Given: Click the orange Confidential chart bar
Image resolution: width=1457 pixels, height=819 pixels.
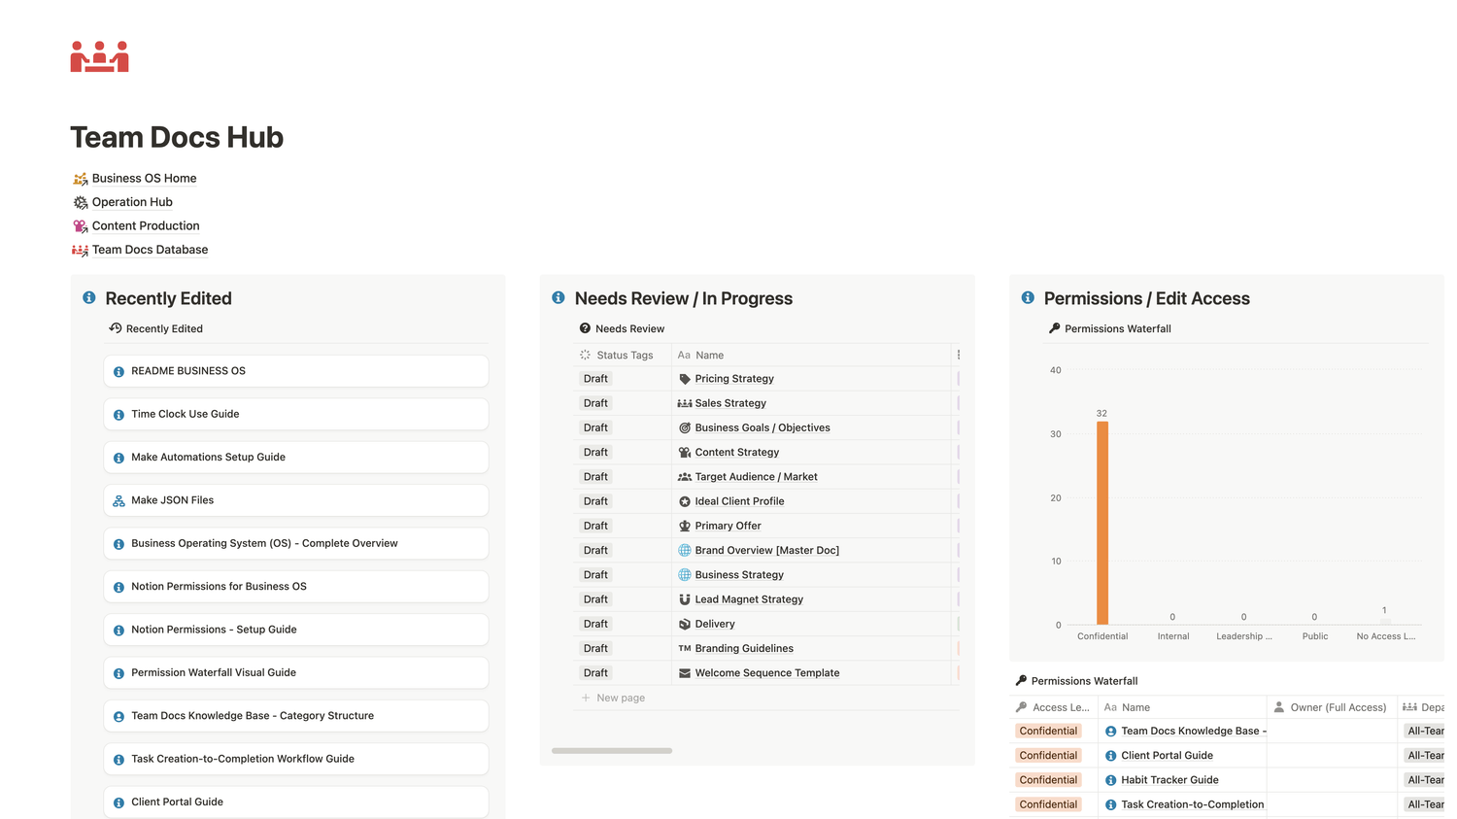Looking at the screenshot, I should (1102, 523).
